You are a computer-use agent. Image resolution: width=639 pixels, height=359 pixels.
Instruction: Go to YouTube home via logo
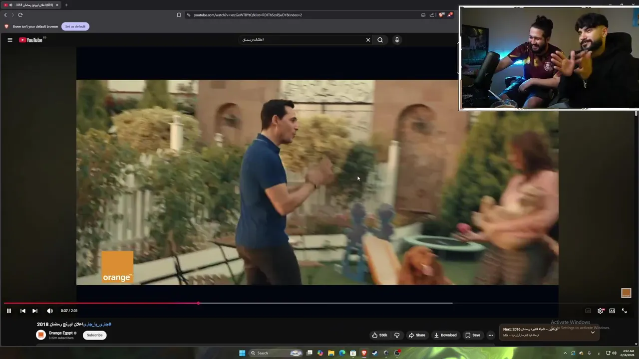31,40
